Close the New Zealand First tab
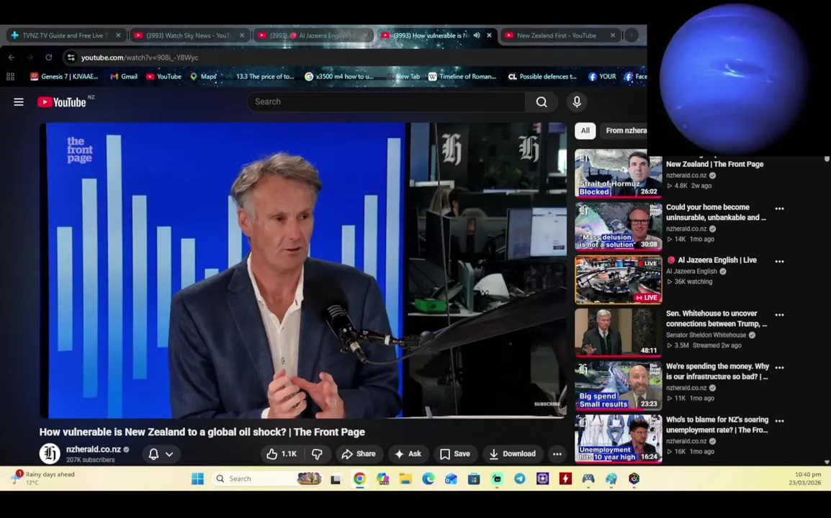Image resolution: width=831 pixels, height=518 pixels. [613, 35]
